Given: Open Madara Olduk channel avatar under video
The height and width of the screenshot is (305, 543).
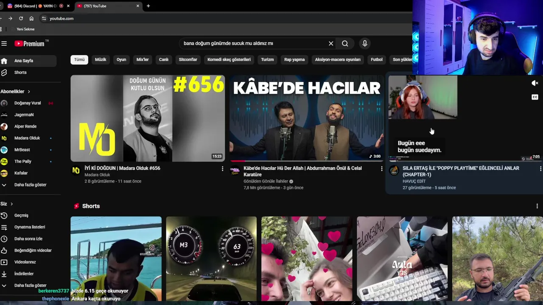Looking at the screenshot, I should pos(76,170).
